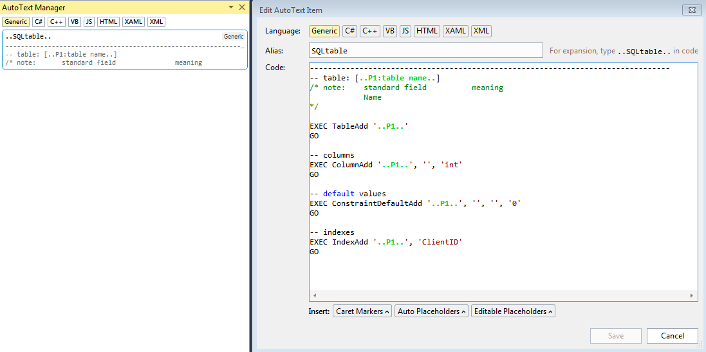Click the EXEC ConstraintDefaultAdd line in code

415,203
